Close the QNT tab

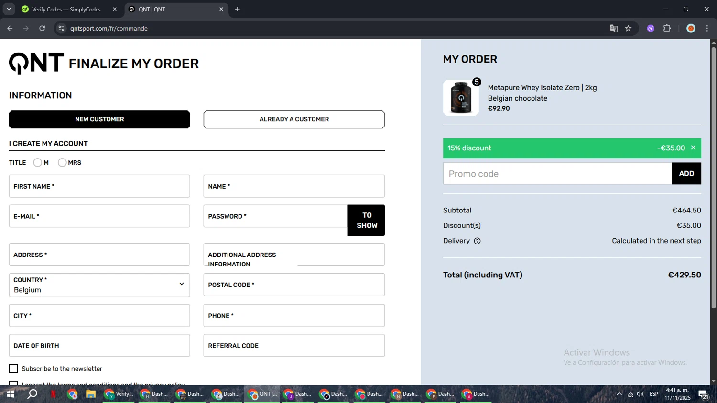[x=221, y=9]
